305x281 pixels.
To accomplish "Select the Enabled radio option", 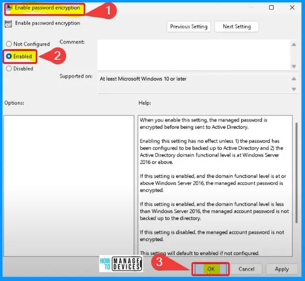I will tap(9, 56).
